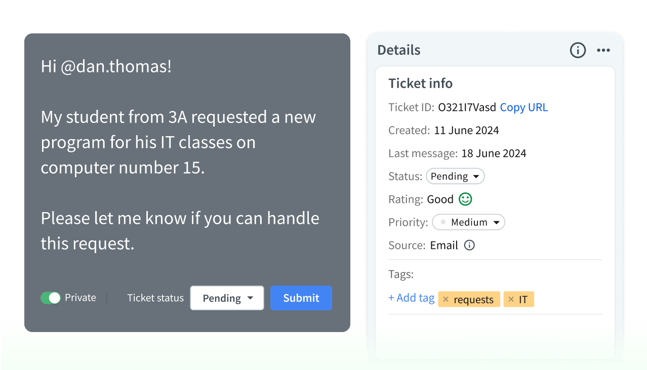Click the Email source info icon
This screenshot has height=370, width=647.
point(469,245)
